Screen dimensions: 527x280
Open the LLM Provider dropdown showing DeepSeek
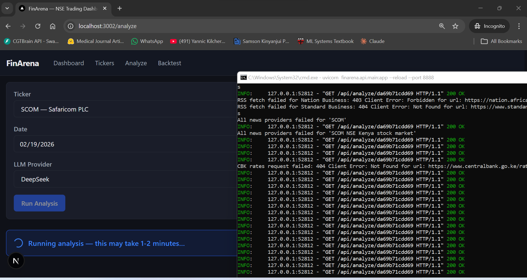click(x=124, y=179)
